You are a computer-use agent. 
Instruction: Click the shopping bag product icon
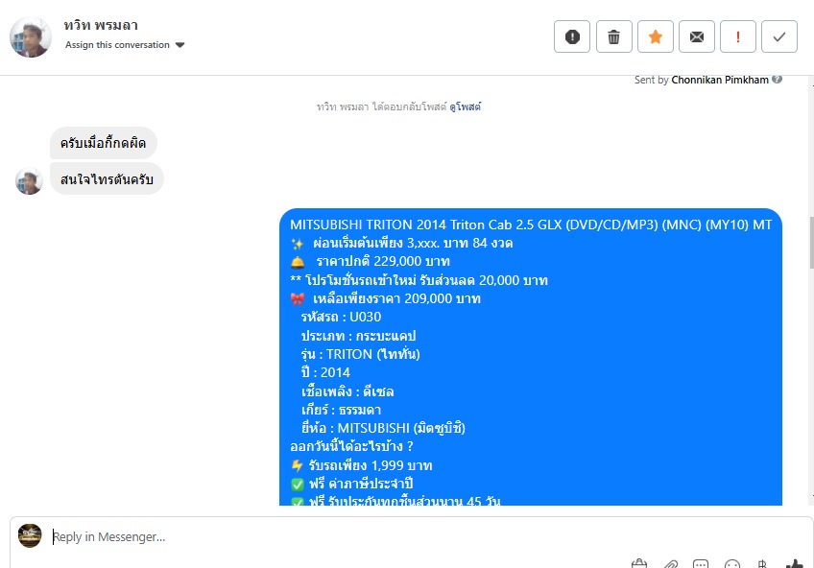(x=639, y=564)
